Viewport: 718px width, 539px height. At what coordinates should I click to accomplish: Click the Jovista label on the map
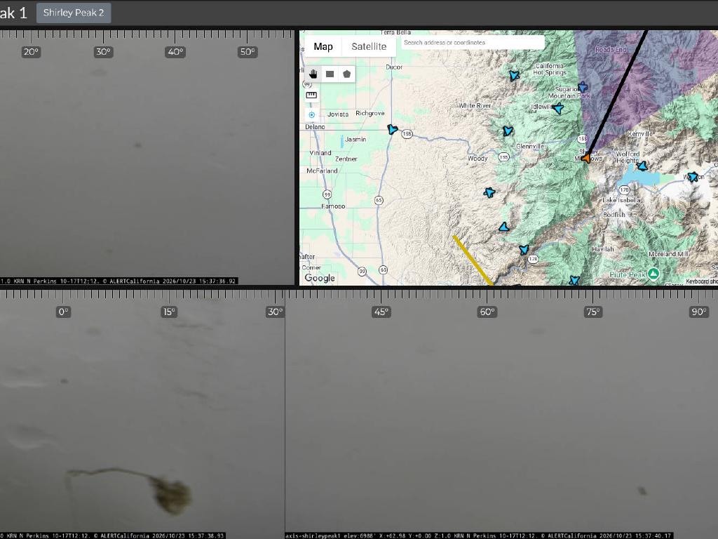coord(338,114)
